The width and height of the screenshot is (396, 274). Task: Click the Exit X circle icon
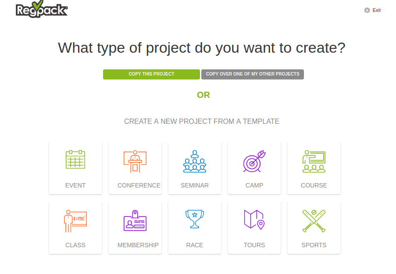click(367, 10)
